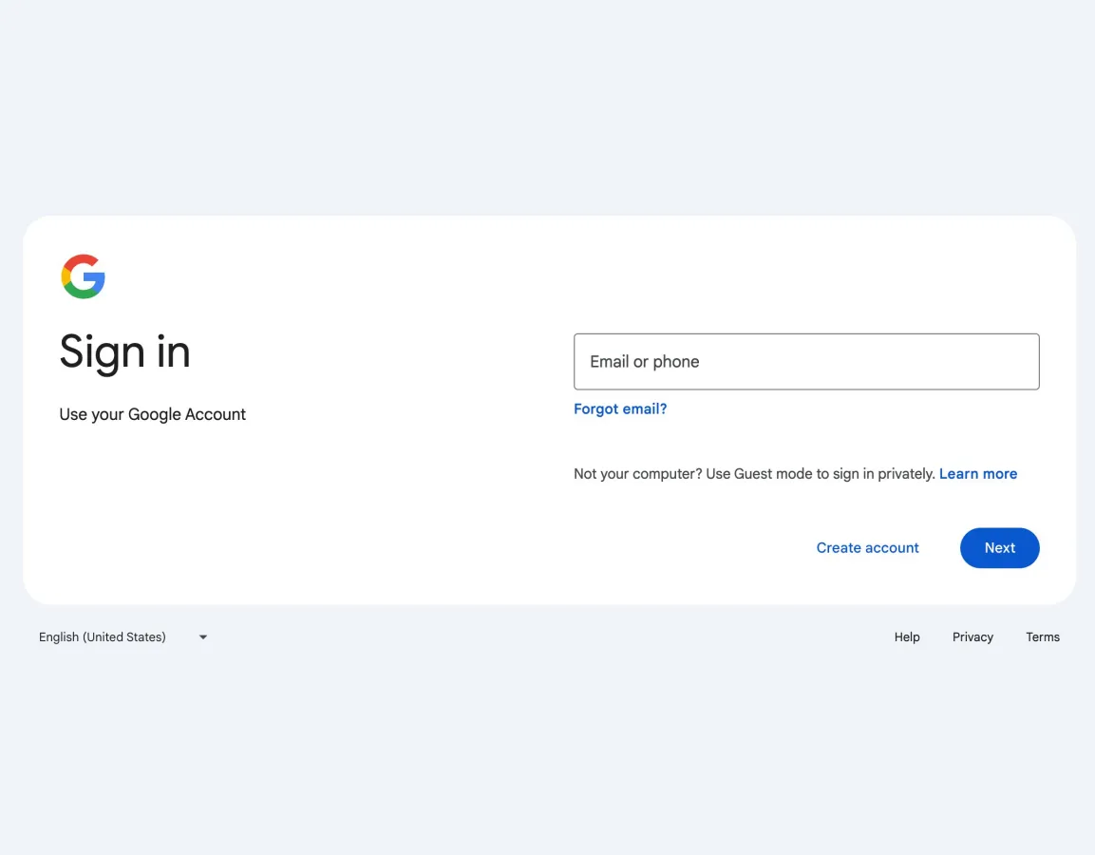
Task: Click the dropdown arrow beside the language selector
Action: pos(202,636)
